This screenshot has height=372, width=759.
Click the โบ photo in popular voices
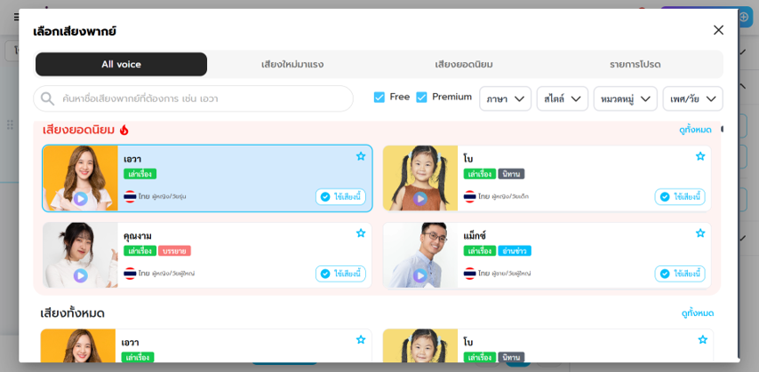tap(420, 178)
